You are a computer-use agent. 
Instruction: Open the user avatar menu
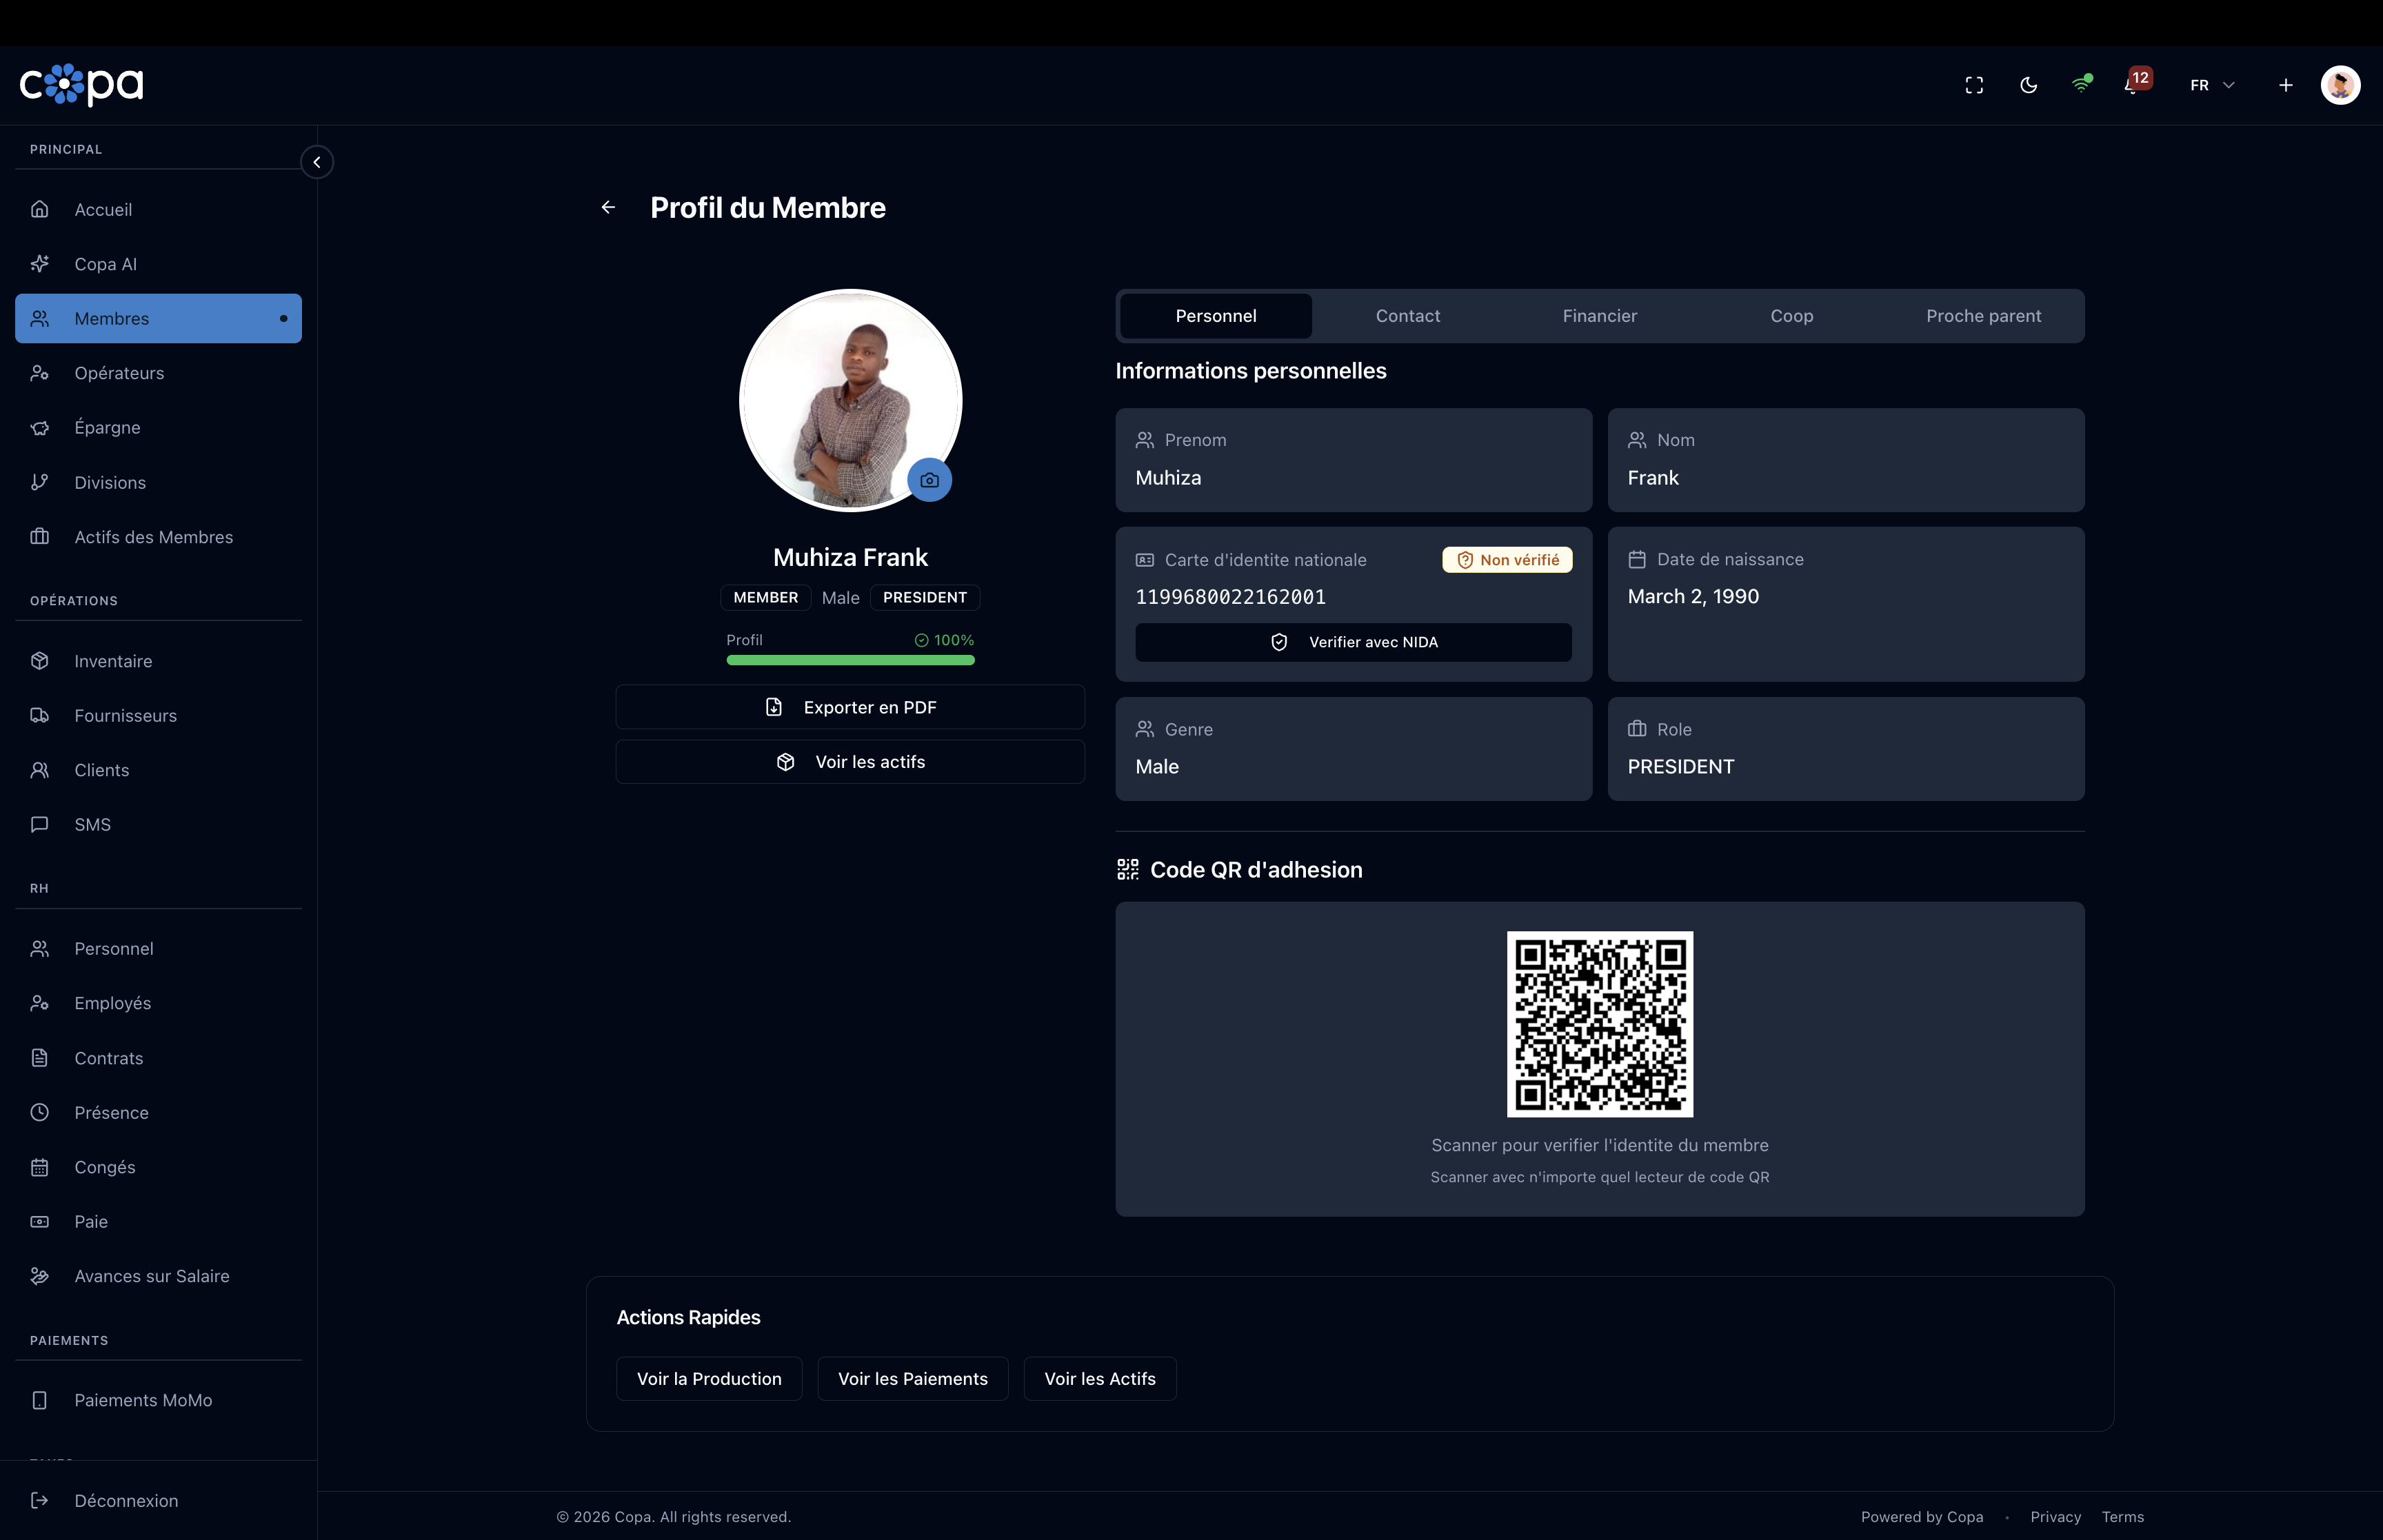pyautogui.click(x=2340, y=85)
